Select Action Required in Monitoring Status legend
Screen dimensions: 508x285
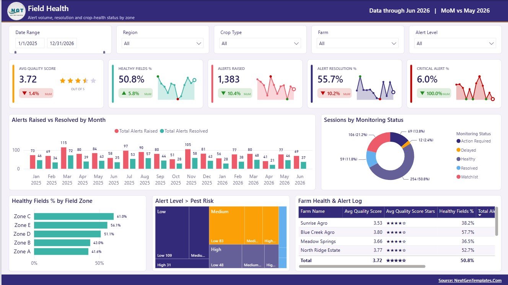tap(474, 141)
